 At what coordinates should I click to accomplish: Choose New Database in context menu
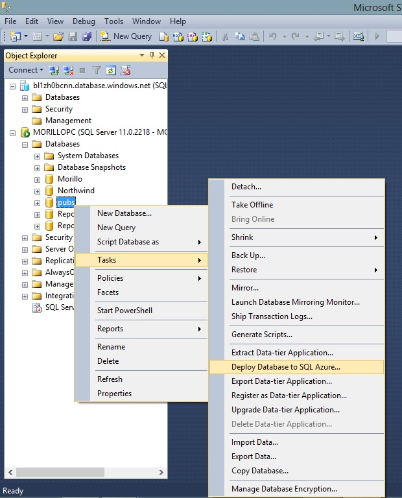pyautogui.click(x=141, y=213)
